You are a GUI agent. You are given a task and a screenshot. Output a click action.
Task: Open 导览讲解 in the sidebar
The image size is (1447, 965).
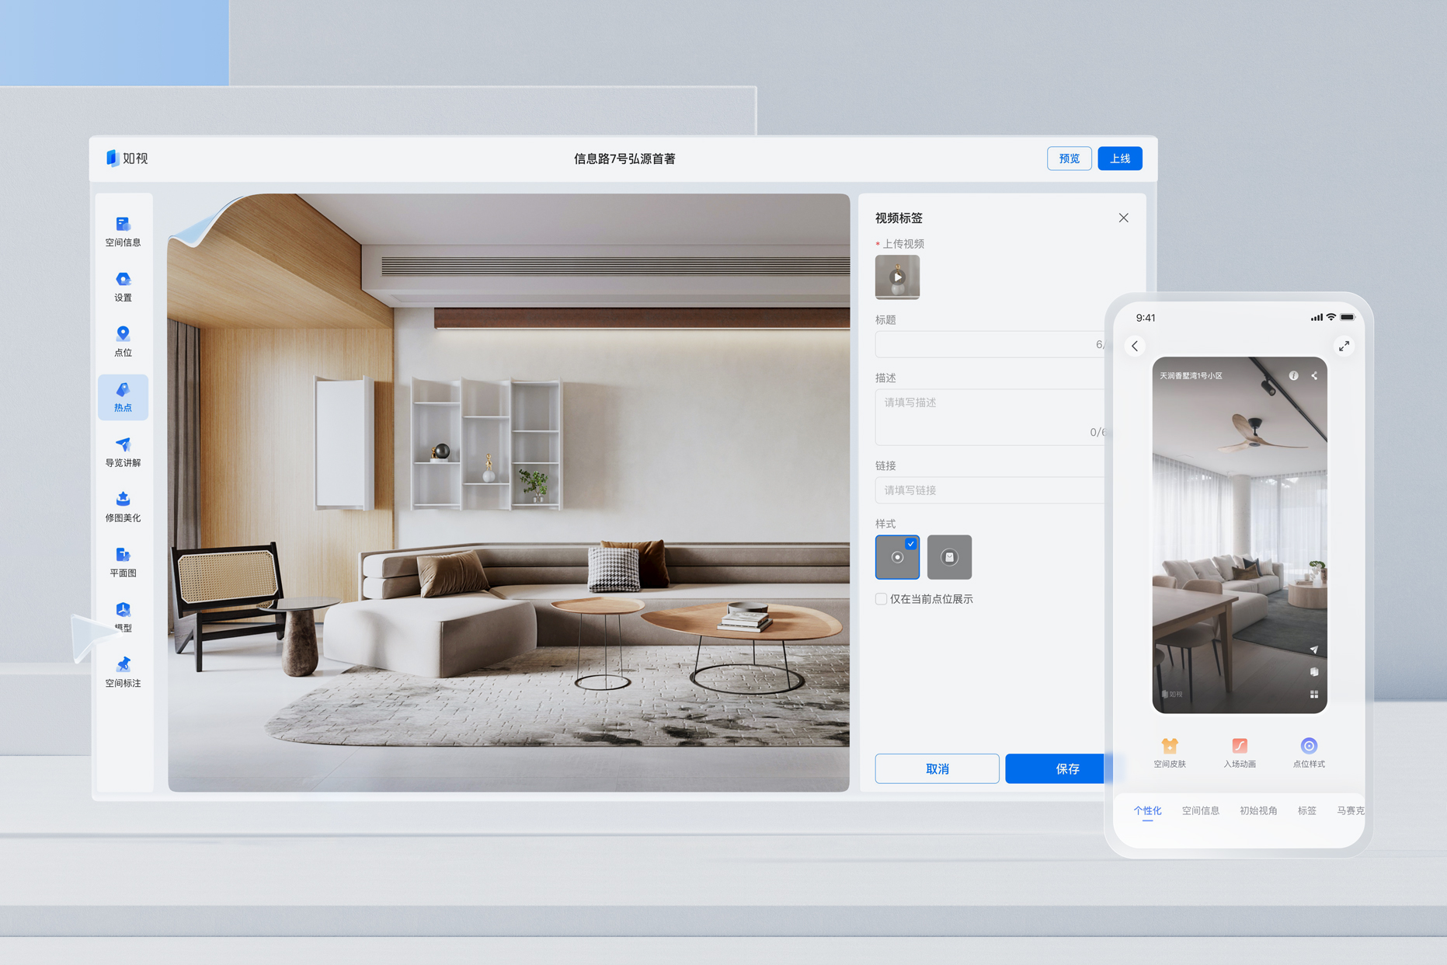[x=123, y=452]
